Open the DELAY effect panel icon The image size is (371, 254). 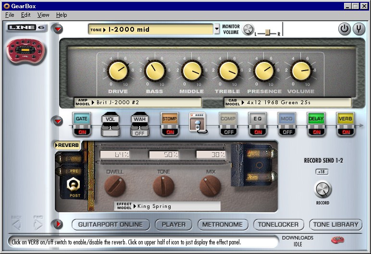click(316, 119)
